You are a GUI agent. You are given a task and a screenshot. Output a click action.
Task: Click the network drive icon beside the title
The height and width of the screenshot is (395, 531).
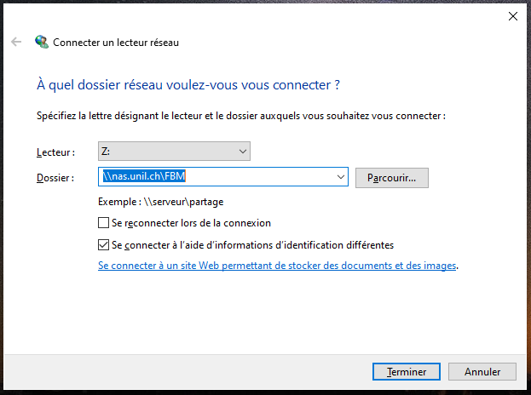pos(41,42)
